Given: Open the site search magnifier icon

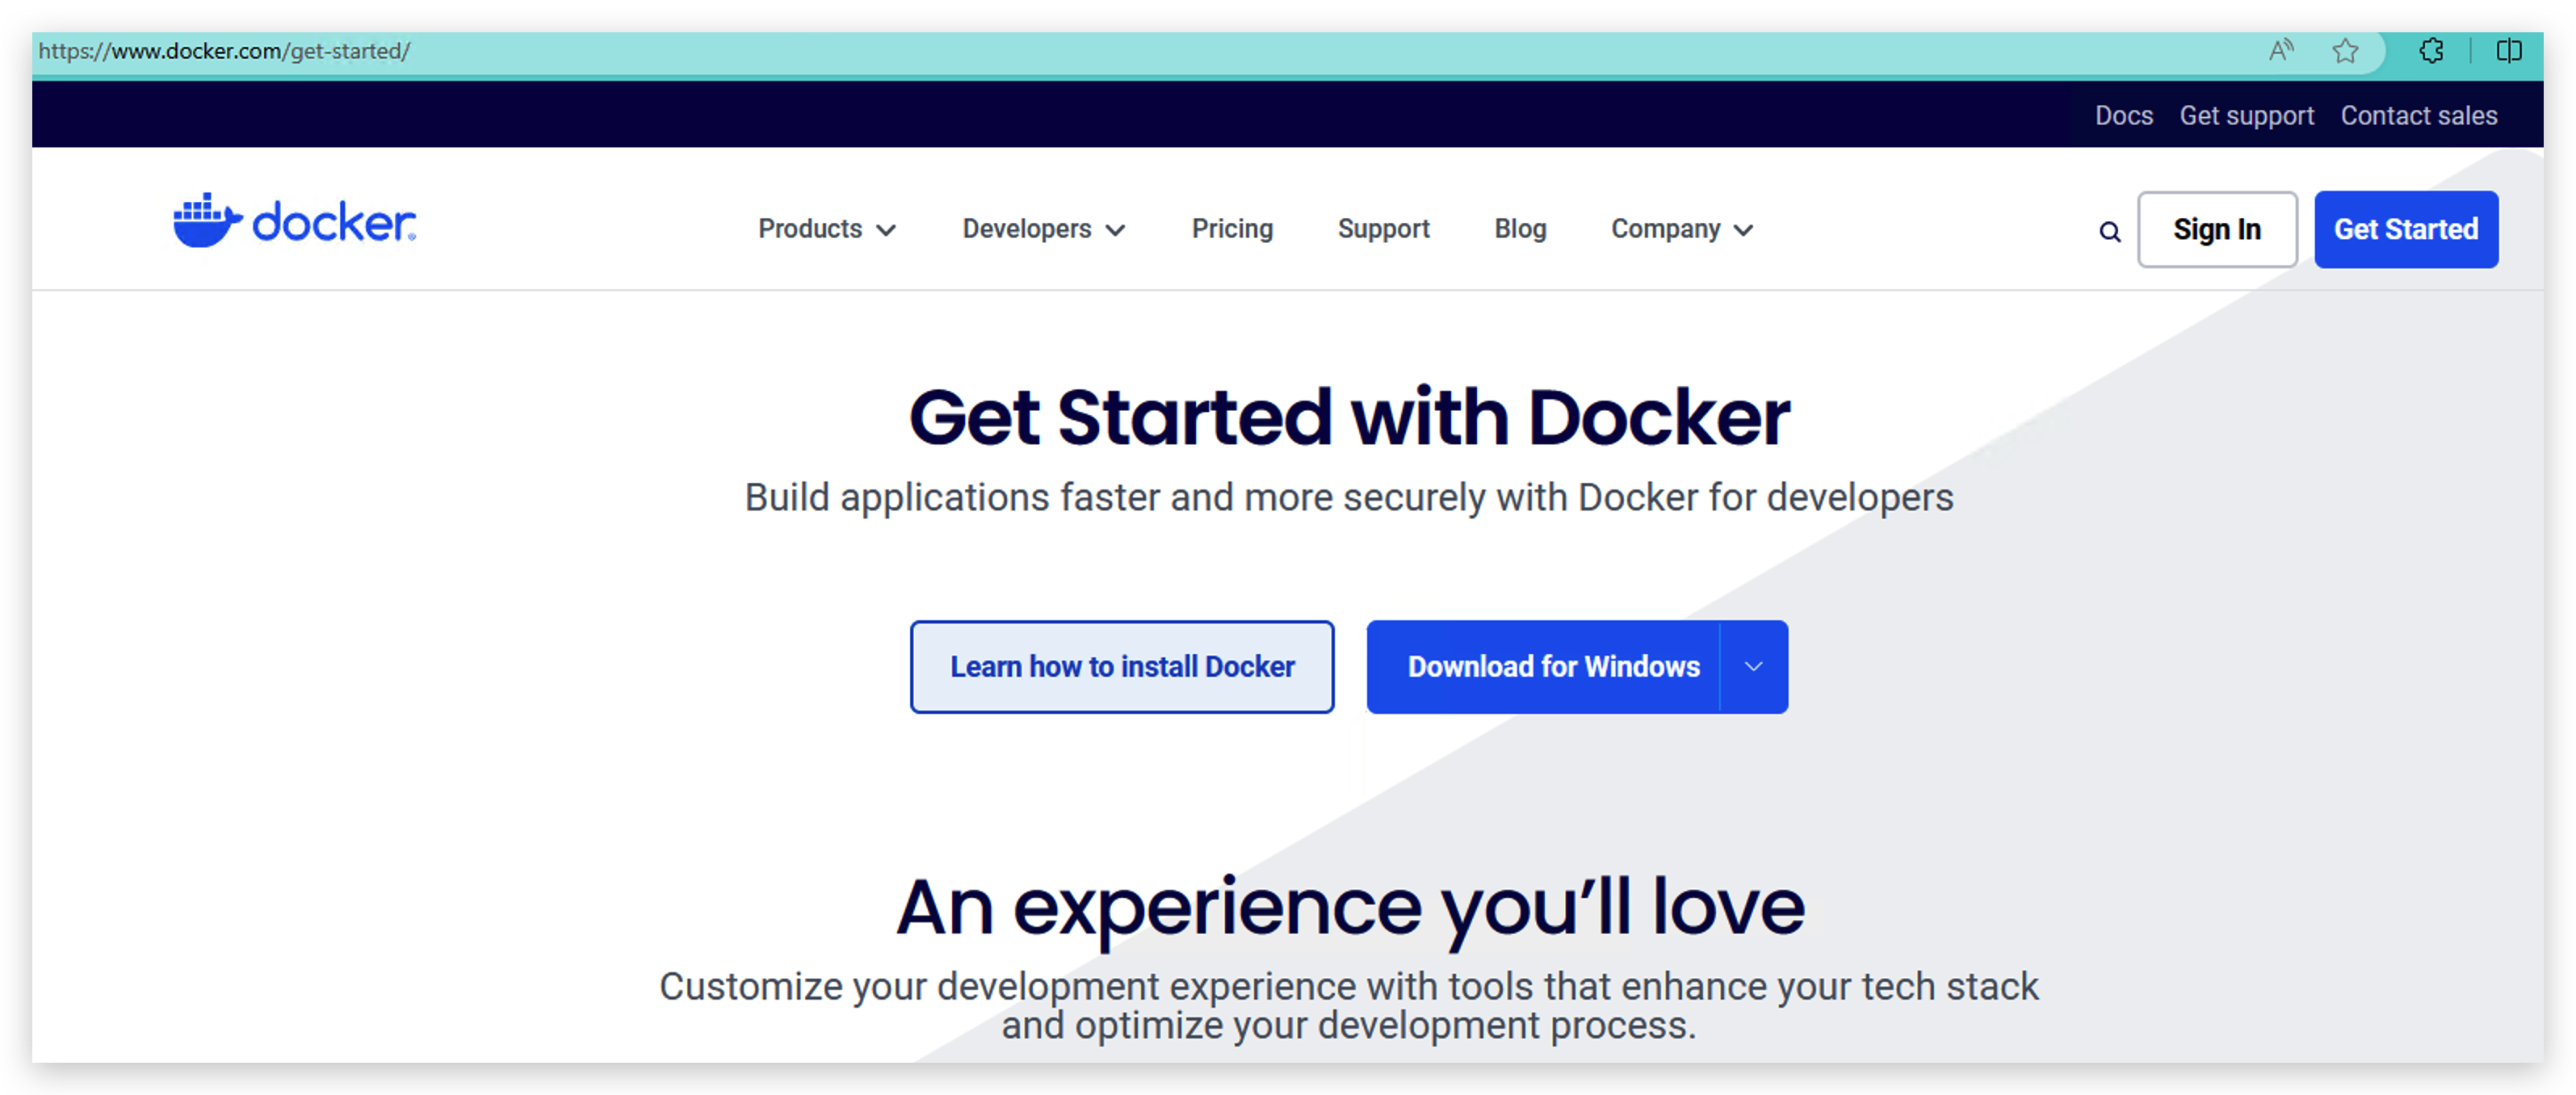Looking at the screenshot, I should pos(2109,232).
